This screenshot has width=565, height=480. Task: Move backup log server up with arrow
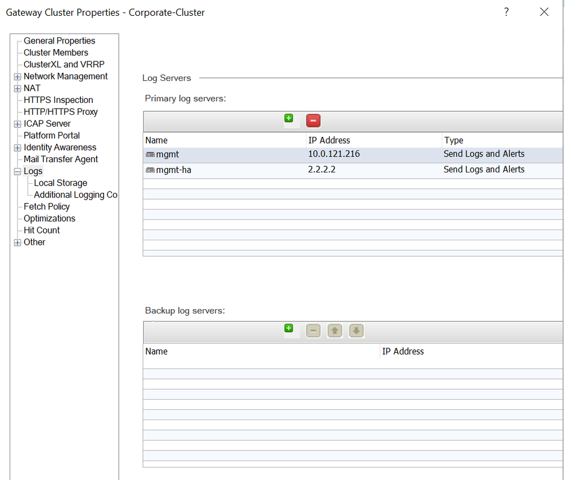point(335,331)
